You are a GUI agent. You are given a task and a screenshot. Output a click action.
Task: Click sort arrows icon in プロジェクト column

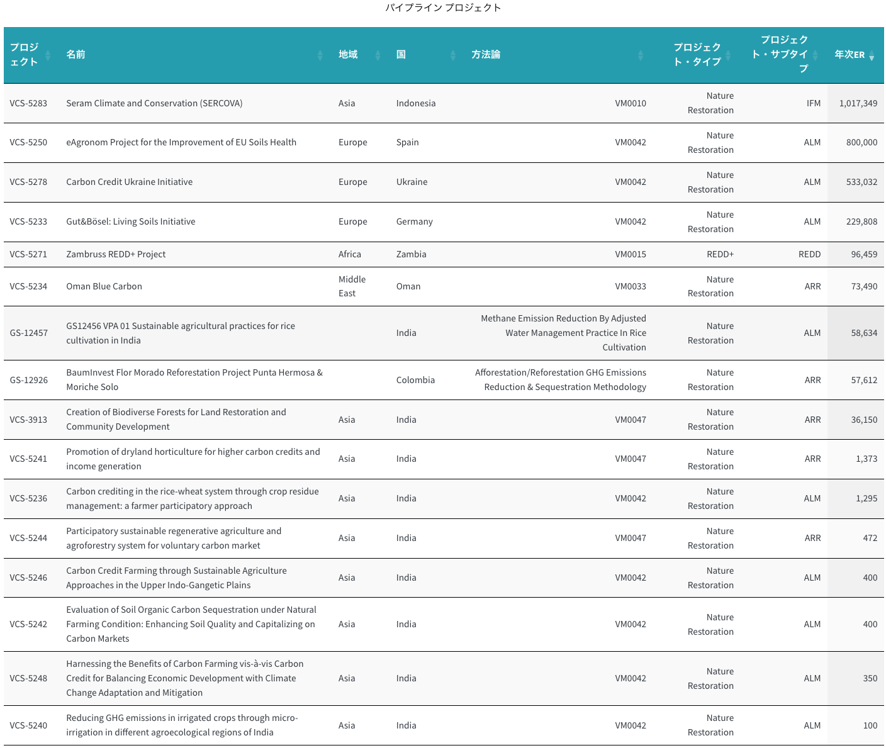point(48,55)
